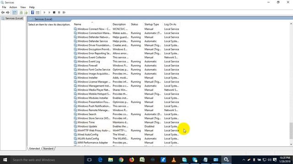Launch Microsoft Edge from the taskbar
The width and height of the screenshot is (293, 164).
[100, 160]
